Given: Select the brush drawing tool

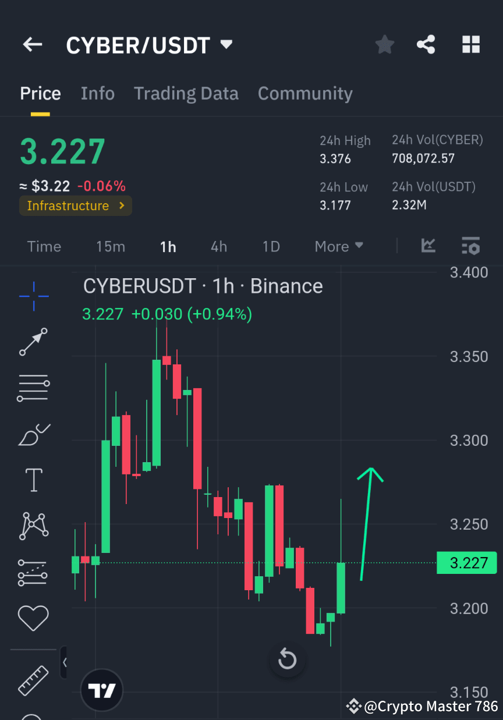Looking at the screenshot, I should click(x=33, y=434).
